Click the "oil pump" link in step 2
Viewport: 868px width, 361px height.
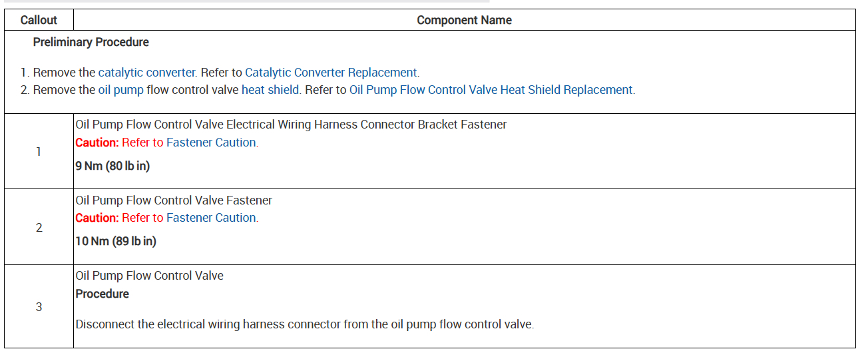(x=120, y=90)
